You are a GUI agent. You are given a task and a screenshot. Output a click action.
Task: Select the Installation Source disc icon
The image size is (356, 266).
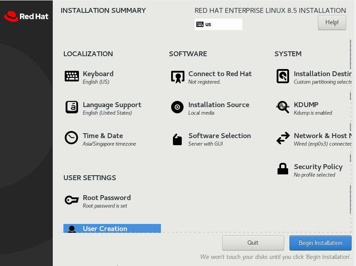click(177, 107)
